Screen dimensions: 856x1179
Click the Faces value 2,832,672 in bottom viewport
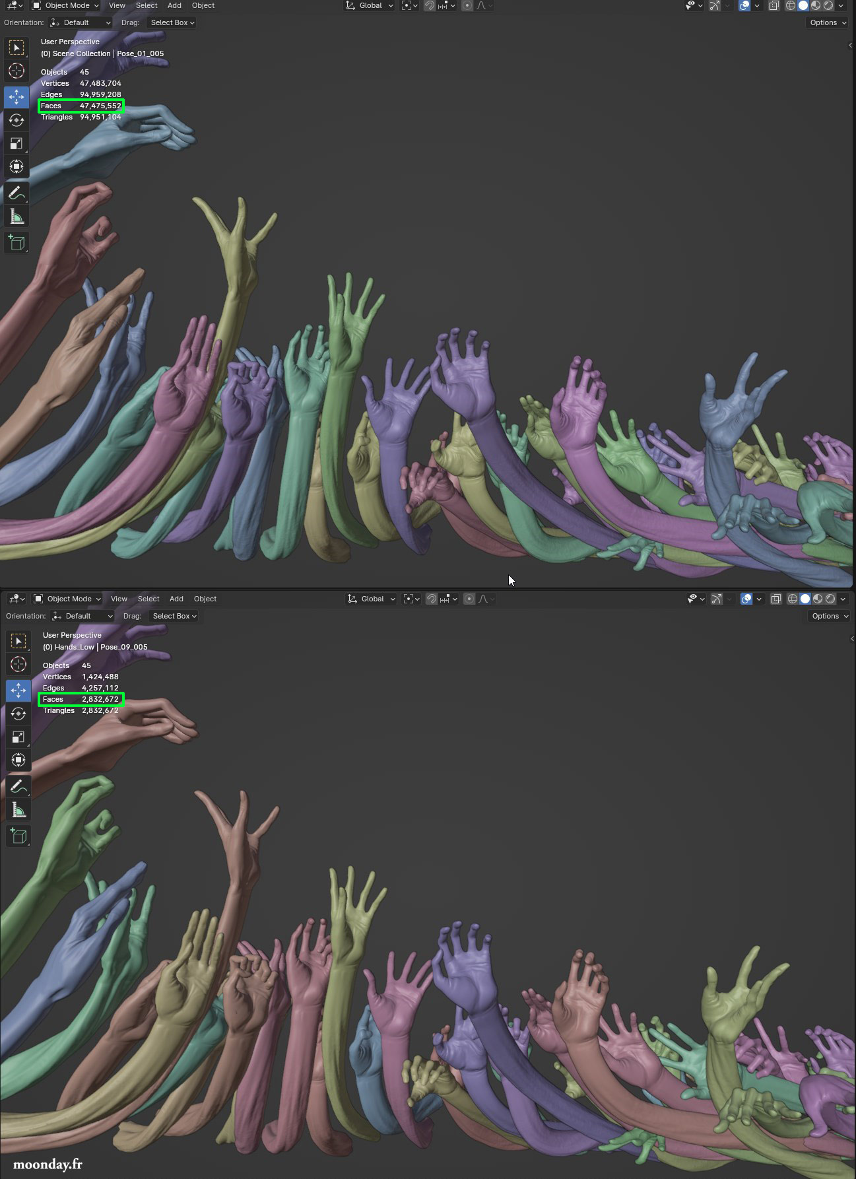point(100,699)
